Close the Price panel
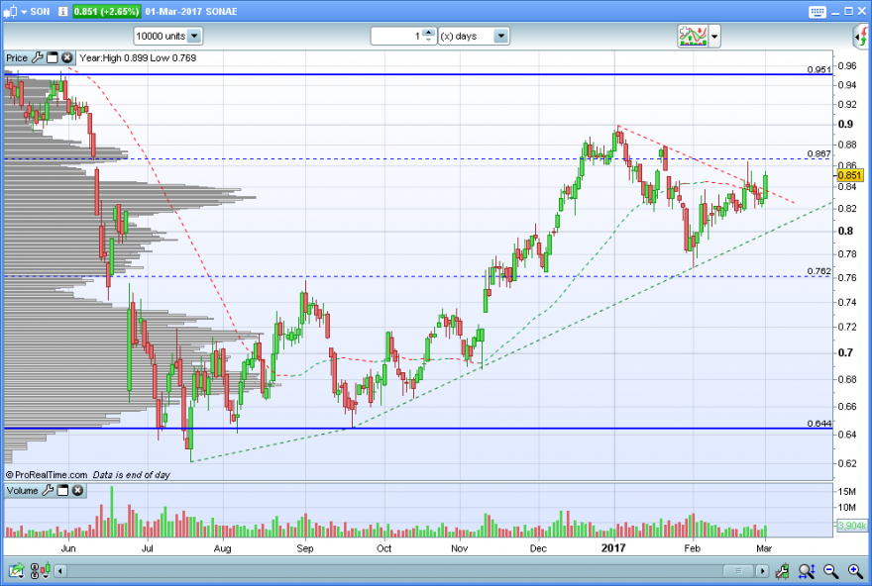This screenshot has height=586, width=872. pyautogui.click(x=66, y=57)
